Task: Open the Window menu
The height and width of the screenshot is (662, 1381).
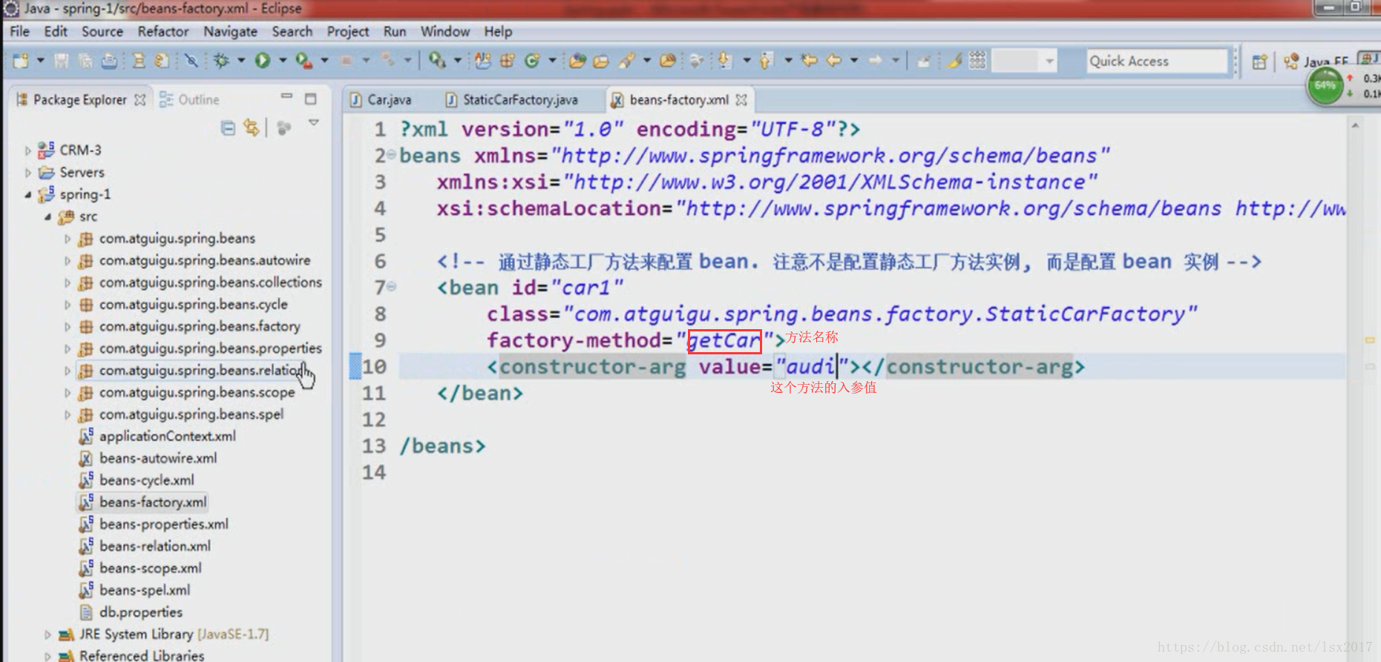Action: 445,31
